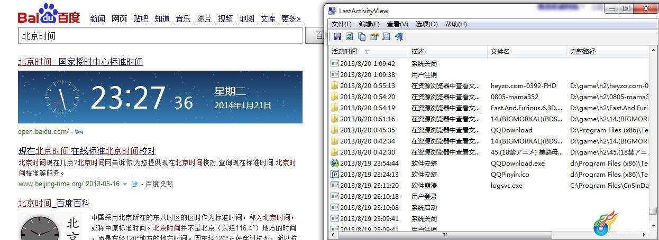The height and width of the screenshot is (240, 659).
Task: Click the 描述 column header
Action: [447, 52]
